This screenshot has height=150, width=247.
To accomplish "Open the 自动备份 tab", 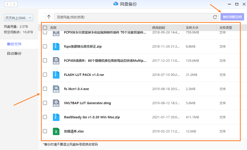I will click(14, 53).
